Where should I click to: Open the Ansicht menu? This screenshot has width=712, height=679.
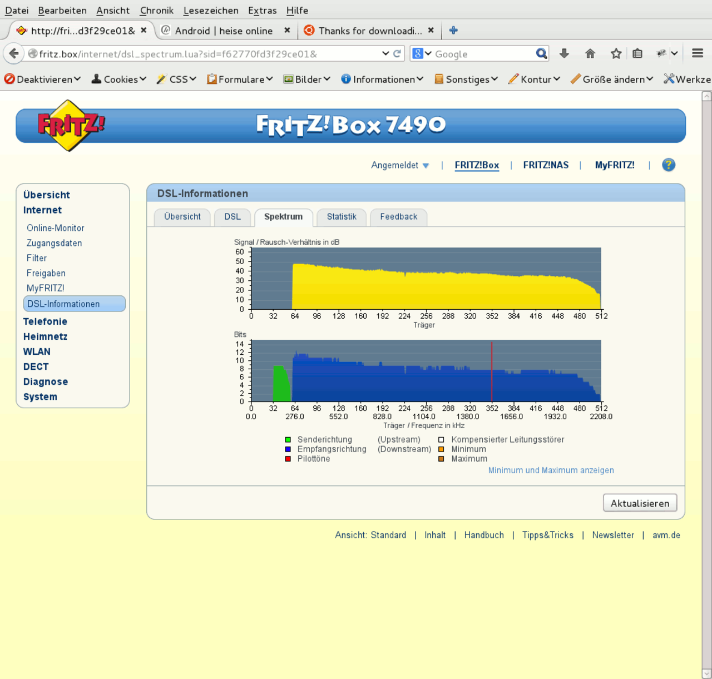point(113,10)
